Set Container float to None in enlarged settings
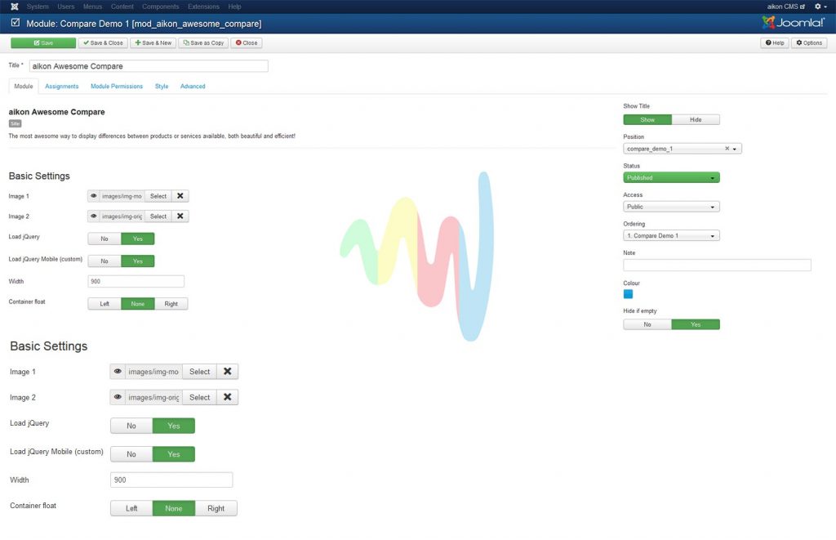This screenshot has width=836, height=540. point(174,508)
